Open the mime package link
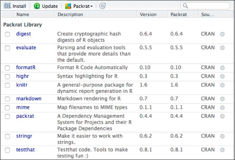 pos(23,107)
